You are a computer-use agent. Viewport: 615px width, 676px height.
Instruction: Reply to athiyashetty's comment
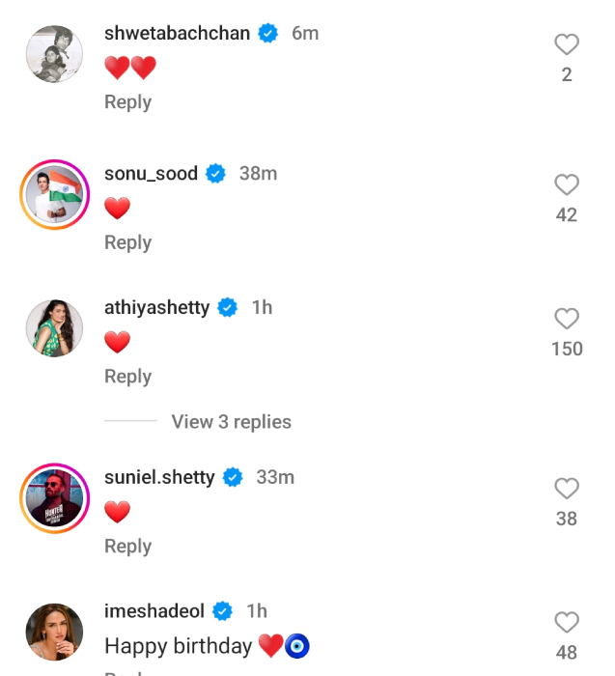pos(127,377)
